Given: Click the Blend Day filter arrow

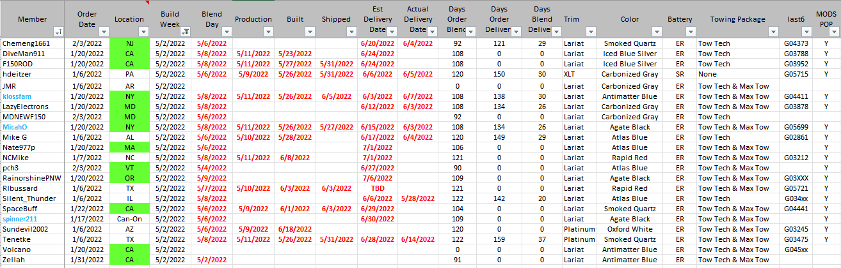Looking at the screenshot, I should 227,31.
